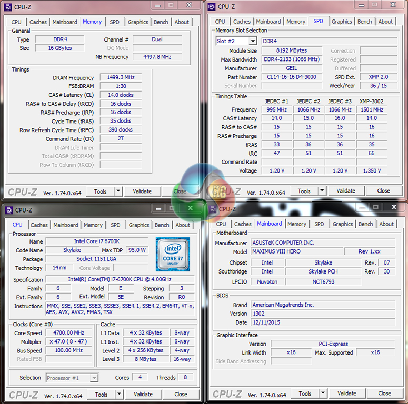Viewport: 408px width, 404px height.
Task: Click Validate button in Memory window
Action: 142,191
